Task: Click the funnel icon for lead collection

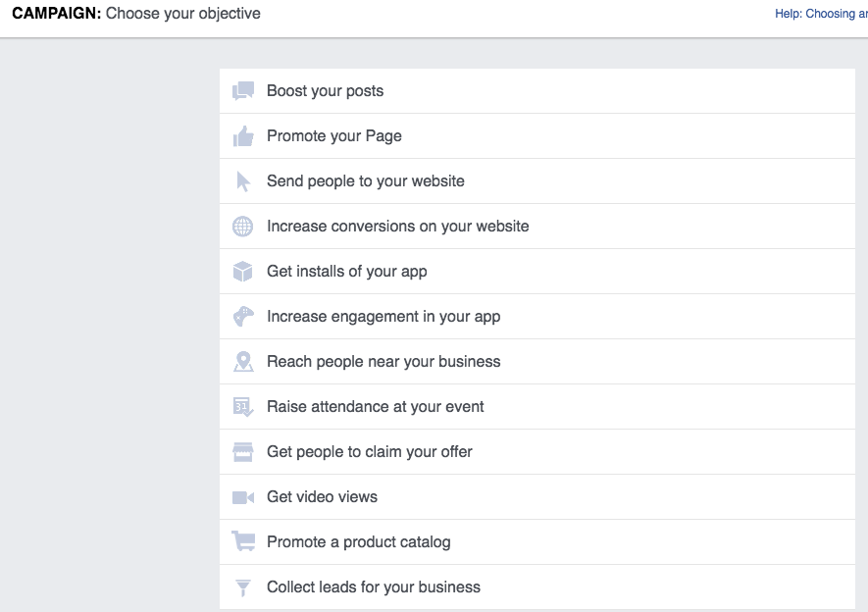Action: 242,586
